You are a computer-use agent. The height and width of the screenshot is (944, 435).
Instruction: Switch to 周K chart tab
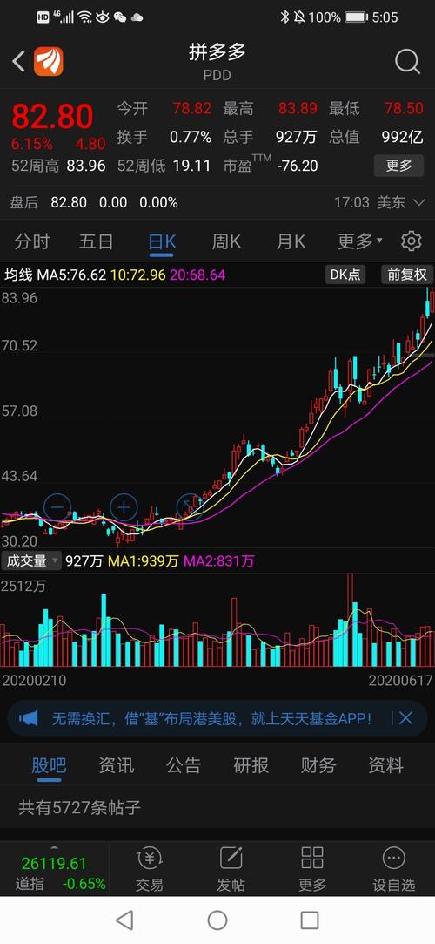pos(226,241)
